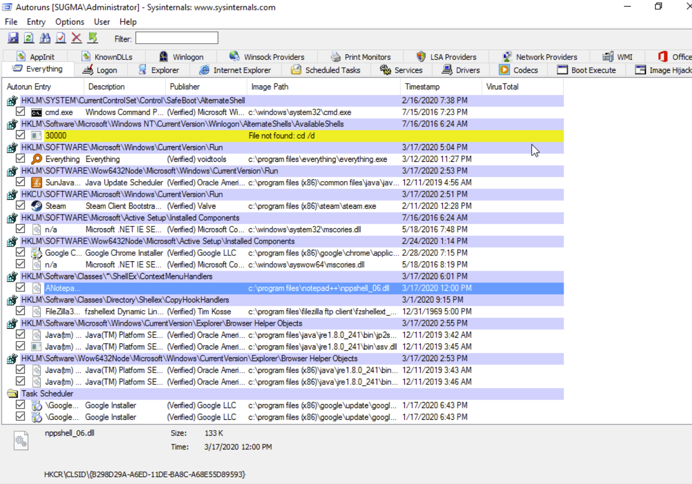Open the User menu
This screenshot has width=692, height=484.
[x=102, y=22]
